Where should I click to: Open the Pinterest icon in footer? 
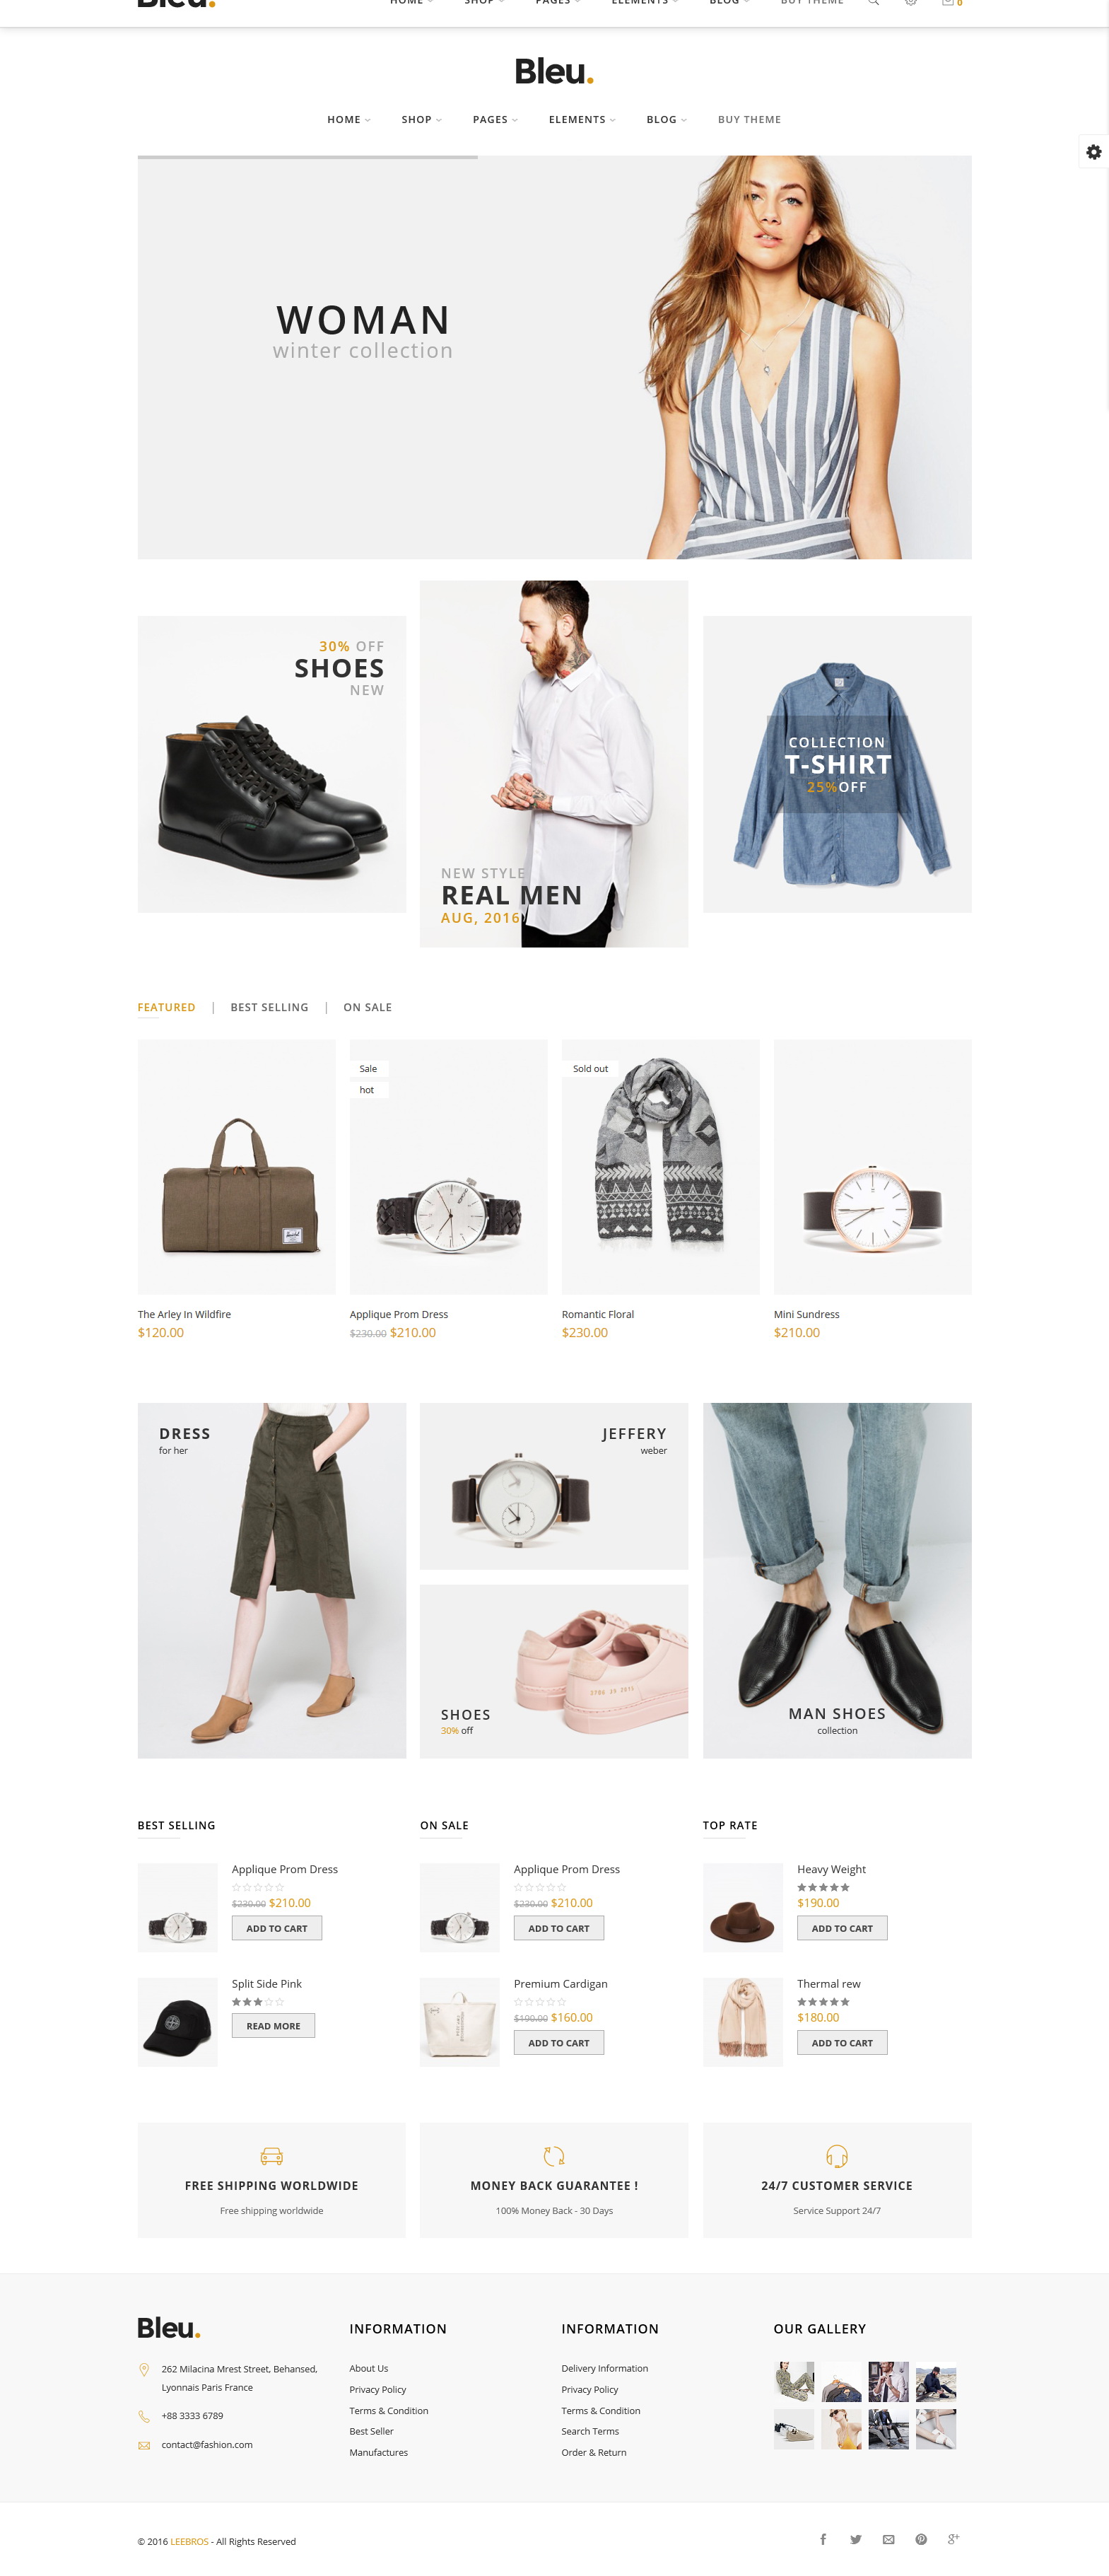(921, 2539)
